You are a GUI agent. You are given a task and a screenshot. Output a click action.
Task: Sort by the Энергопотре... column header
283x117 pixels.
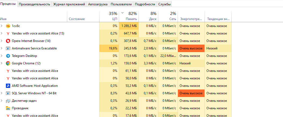[x=191, y=17]
